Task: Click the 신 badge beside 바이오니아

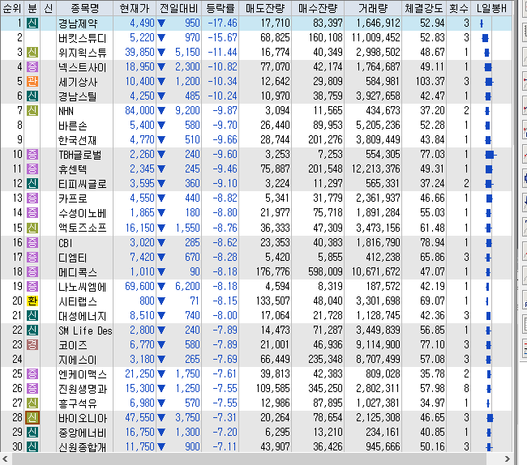Action: click(32, 418)
